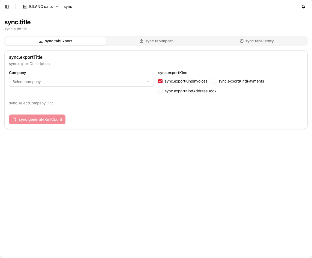Enable sync.exportKindPayments checkbox
The width and height of the screenshot is (312, 258).
[214, 81]
